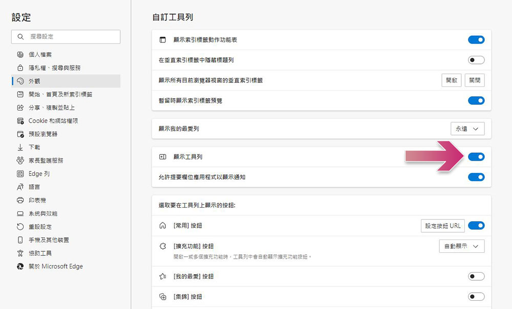Click the 個人檔案 profile icon in sidebar
This screenshot has height=309, width=512.
click(20, 55)
